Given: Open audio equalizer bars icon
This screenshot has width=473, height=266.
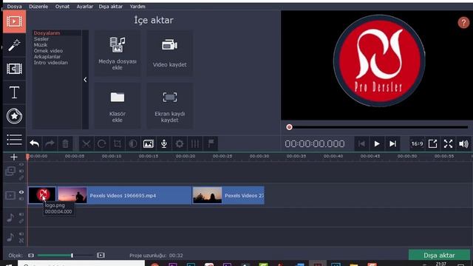Looking at the screenshot, I should pos(195,143).
